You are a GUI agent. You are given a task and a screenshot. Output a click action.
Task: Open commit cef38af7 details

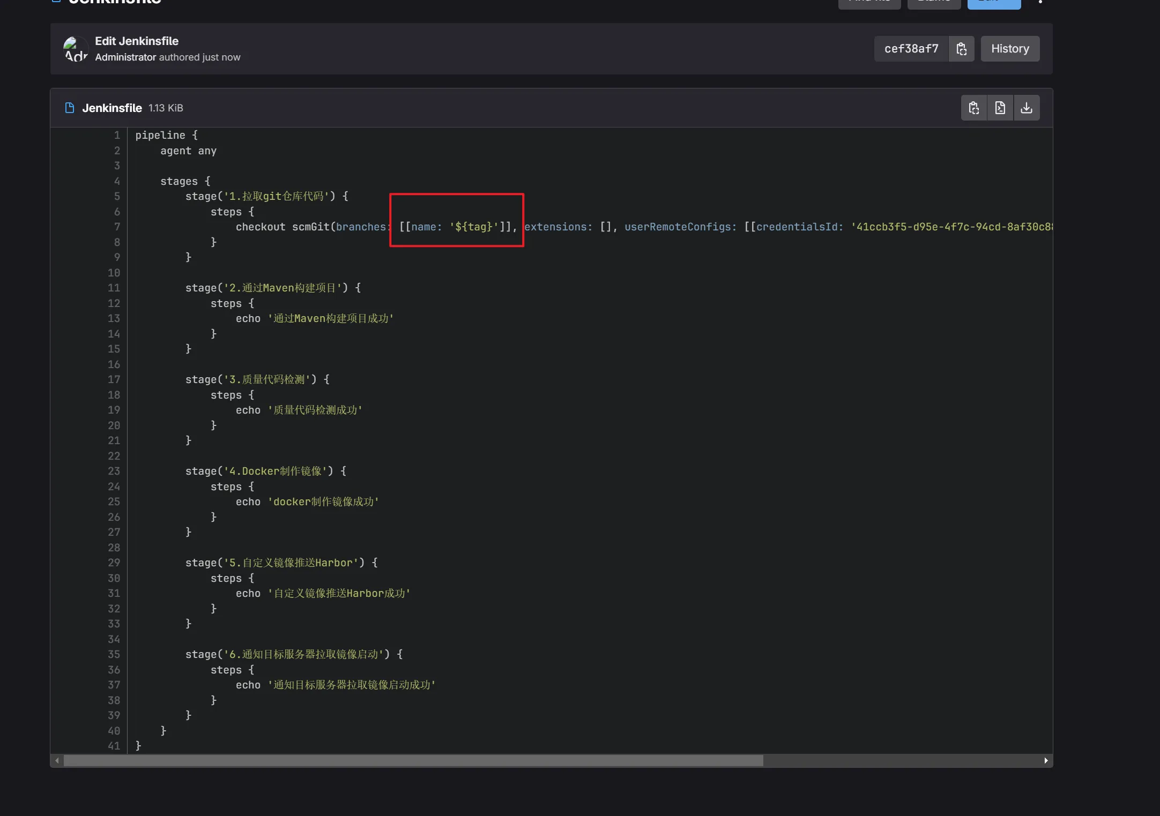pyautogui.click(x=911, y=49)
